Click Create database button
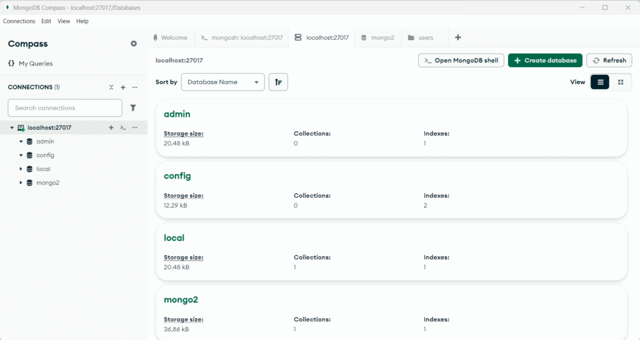640x340 pixels. [x=545, y=61]
